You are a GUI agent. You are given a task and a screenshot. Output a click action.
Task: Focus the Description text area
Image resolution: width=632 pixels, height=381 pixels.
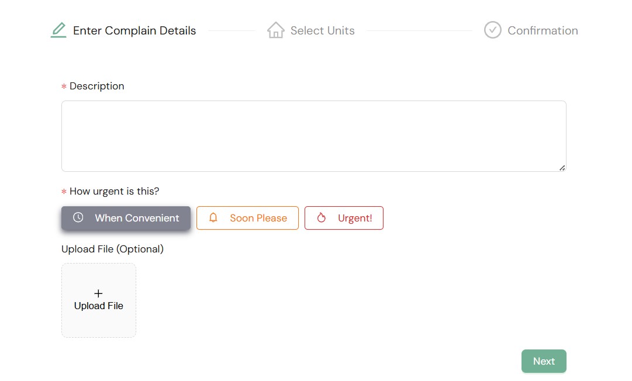coord(313,136)
